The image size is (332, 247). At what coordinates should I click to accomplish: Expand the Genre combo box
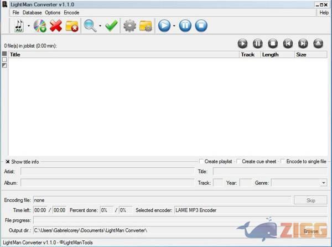tap(324, 183)
